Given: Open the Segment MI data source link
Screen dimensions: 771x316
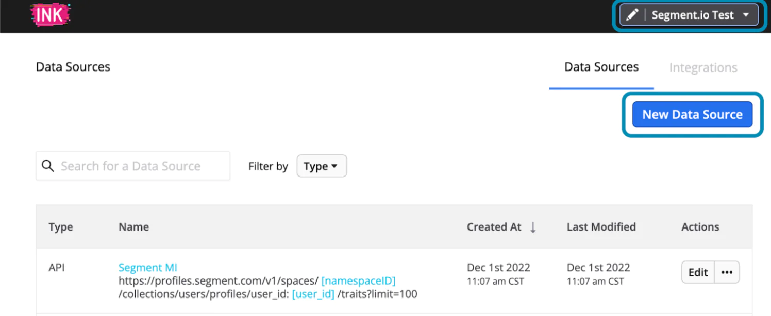Looking at the screenshot, I should pos(147,268).
